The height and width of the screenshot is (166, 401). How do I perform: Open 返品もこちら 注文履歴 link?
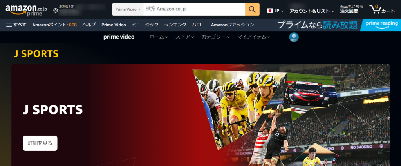coord(351,9)
